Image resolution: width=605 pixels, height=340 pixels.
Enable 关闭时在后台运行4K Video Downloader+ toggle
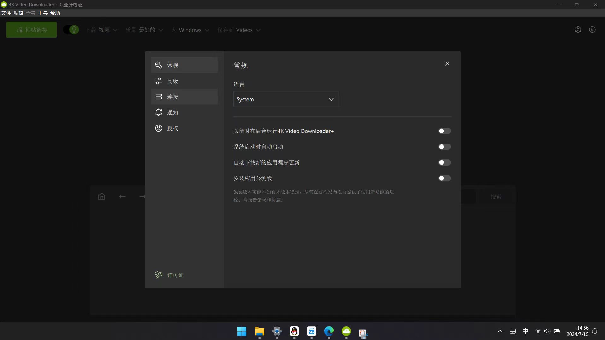(x=444, y=131)
